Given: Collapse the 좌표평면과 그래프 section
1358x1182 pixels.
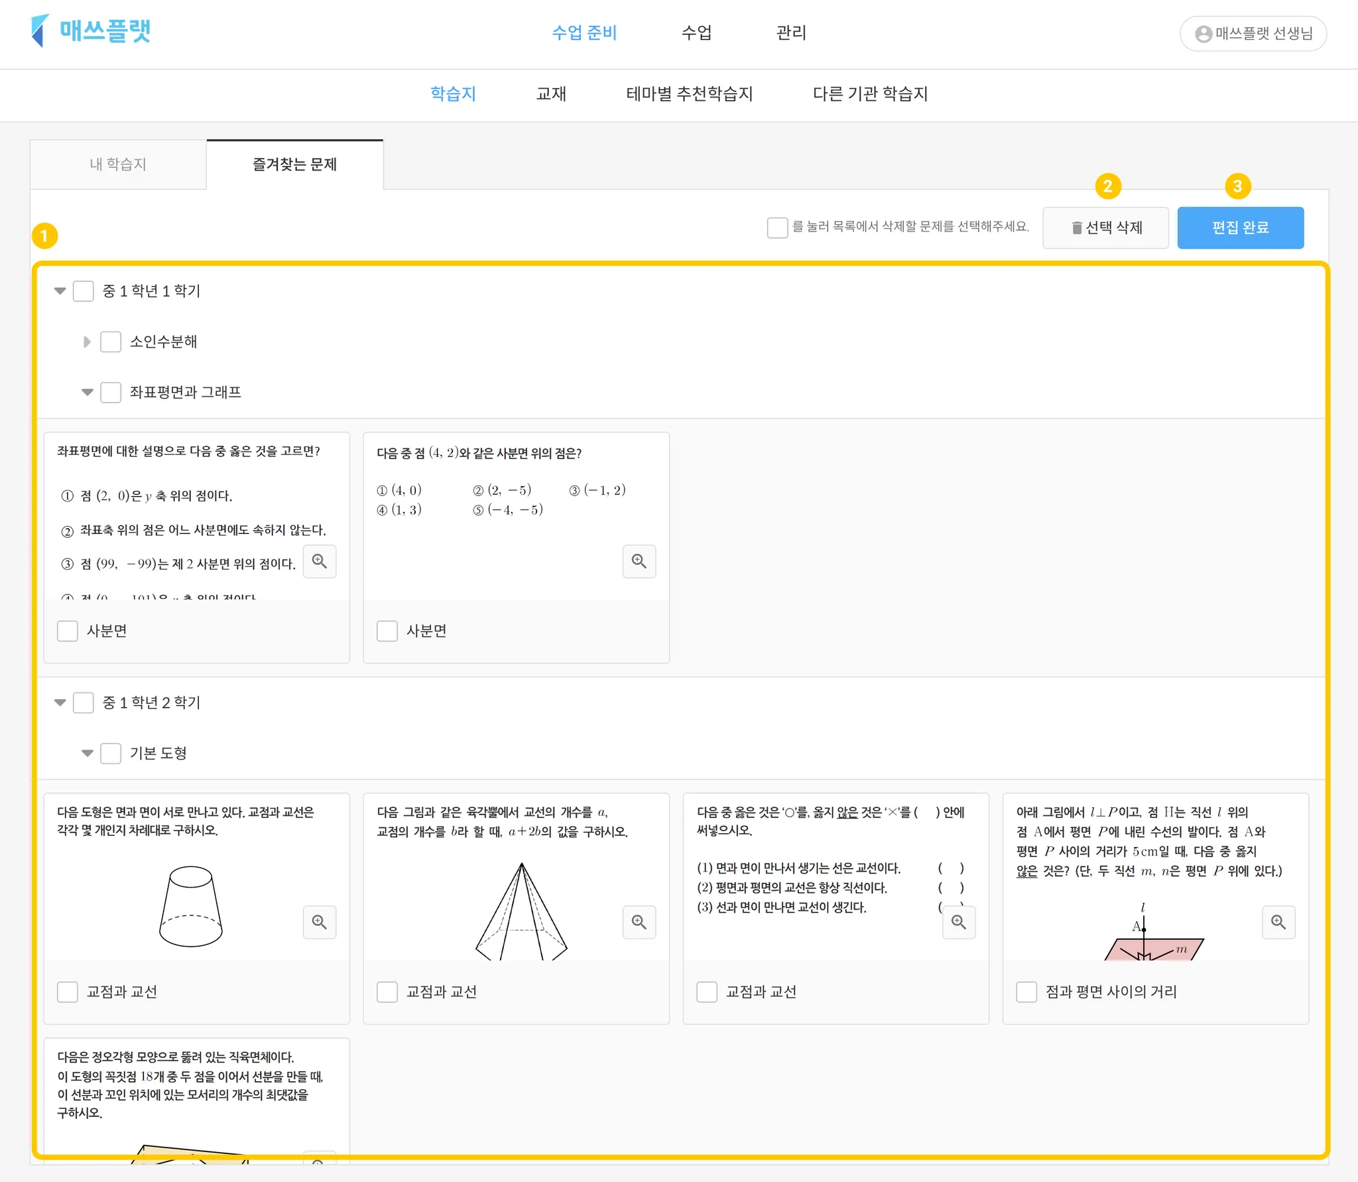Looking at the screenshot, I should click(87, 392).
